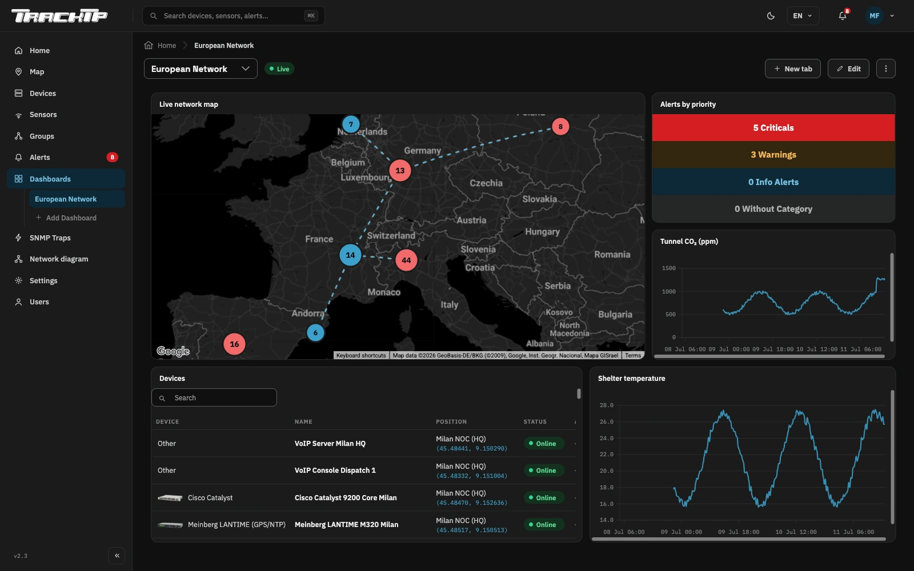Viewport: 914px width, 571px height.
Task: Click the Dashboards grid icon
Action: coord(18,179)
